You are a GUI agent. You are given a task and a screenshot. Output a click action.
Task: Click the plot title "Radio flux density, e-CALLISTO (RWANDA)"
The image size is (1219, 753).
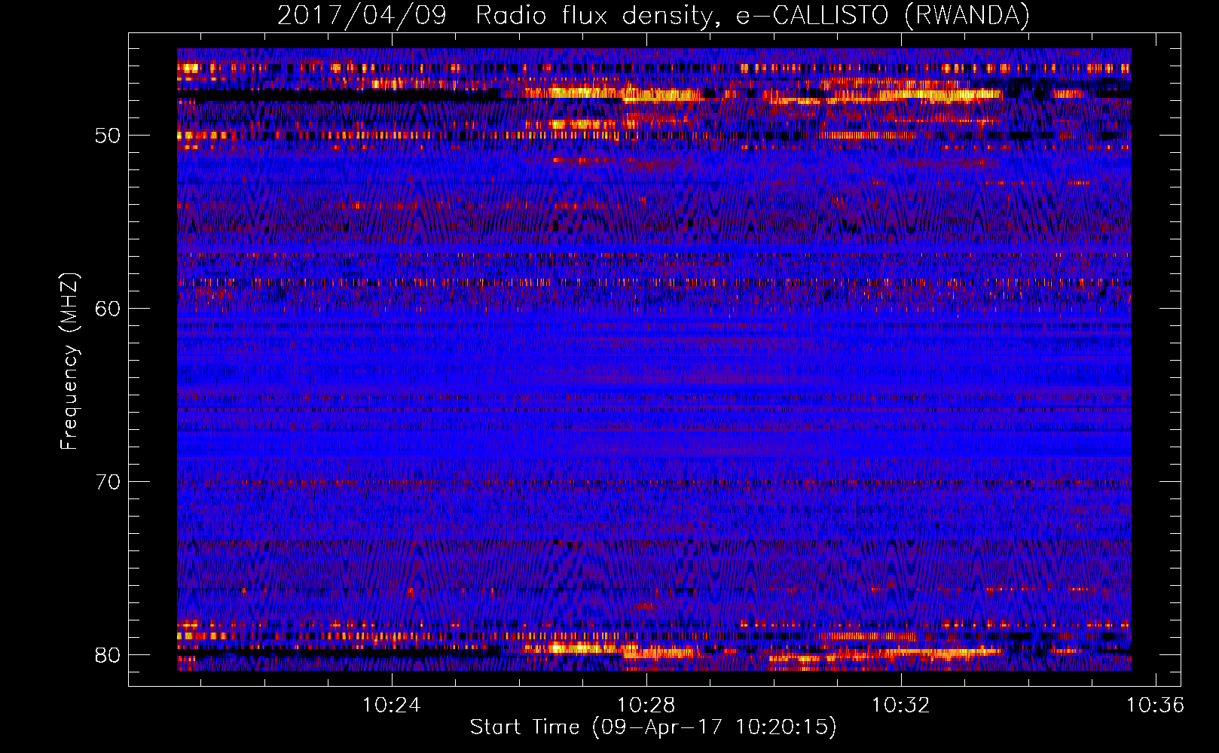(753, 16)
